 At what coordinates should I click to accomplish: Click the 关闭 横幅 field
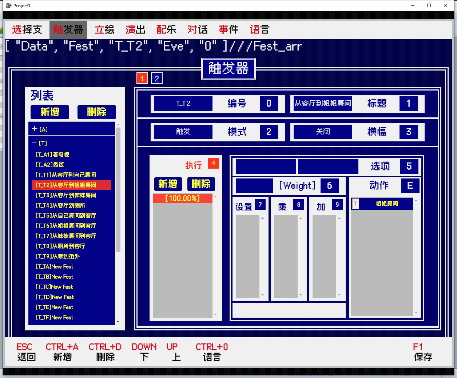pyautogui.click(x=323, y=132)
